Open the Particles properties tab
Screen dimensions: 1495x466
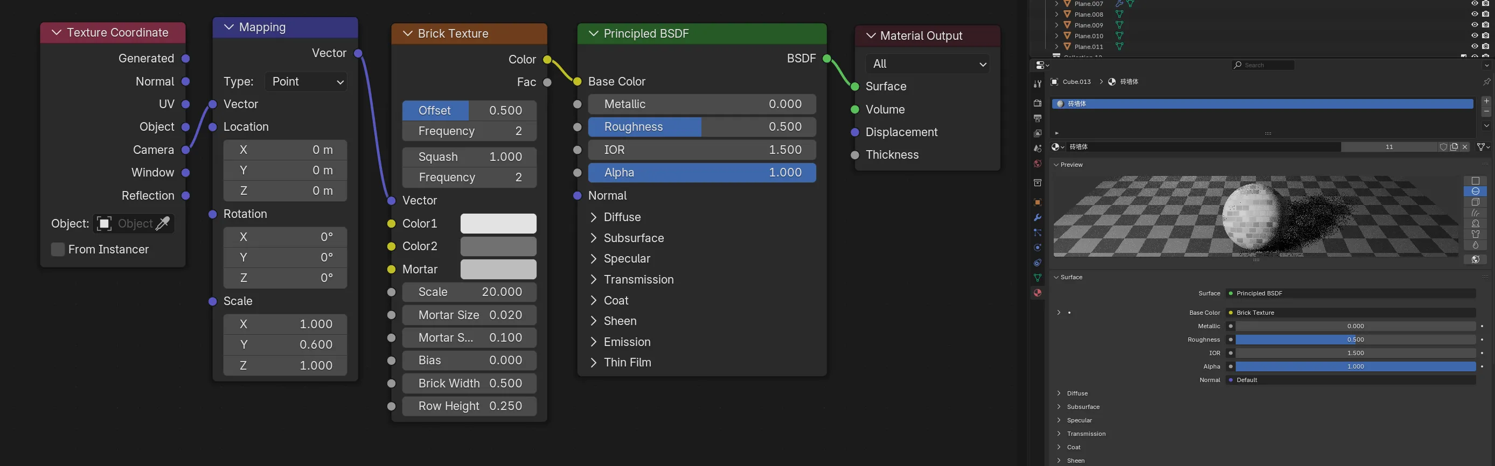click(x=1038, y=232)
